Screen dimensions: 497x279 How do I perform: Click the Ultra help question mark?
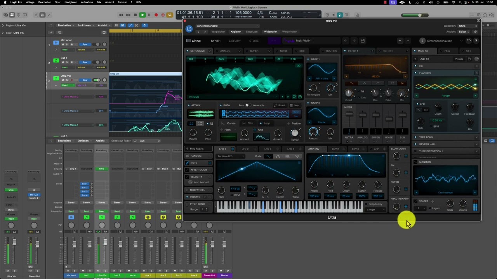pos(476,41)
